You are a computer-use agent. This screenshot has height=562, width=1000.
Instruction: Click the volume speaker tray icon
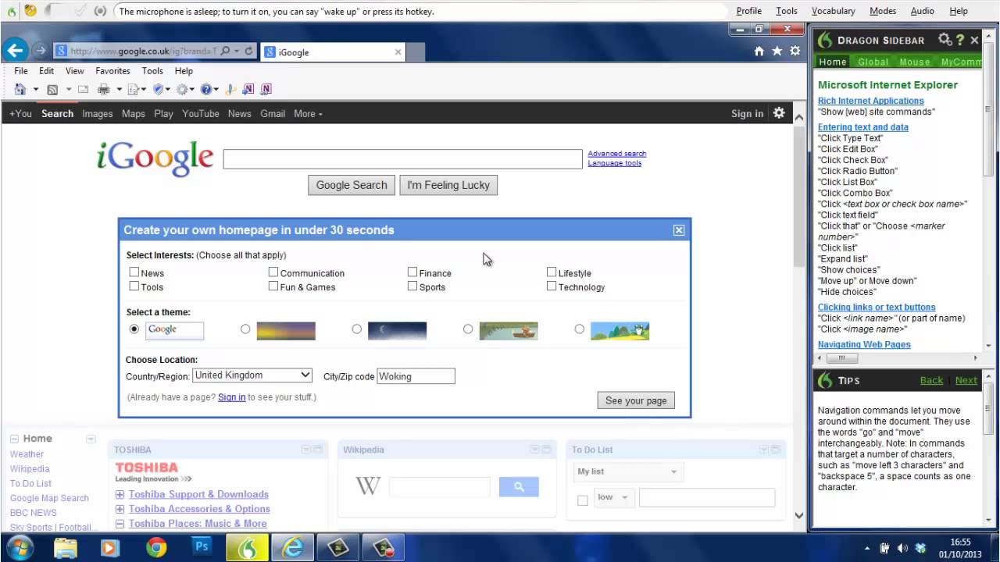(902, 548)
